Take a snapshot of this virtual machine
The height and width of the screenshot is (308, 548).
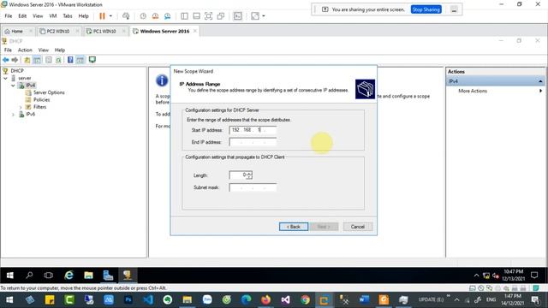click(x=143, y=16)
